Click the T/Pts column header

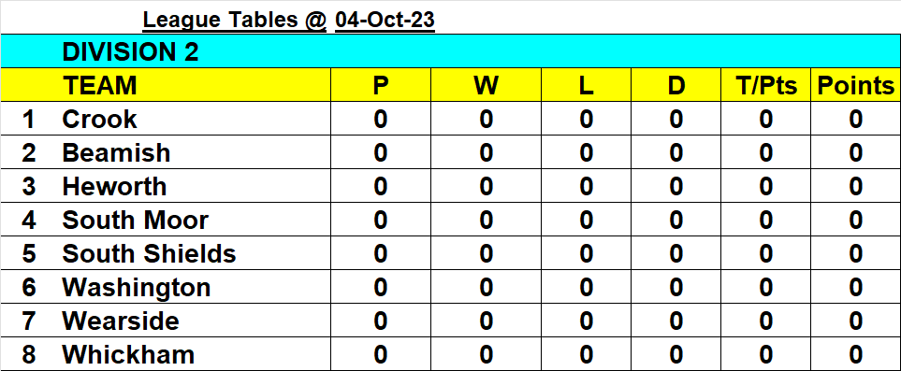766,86
